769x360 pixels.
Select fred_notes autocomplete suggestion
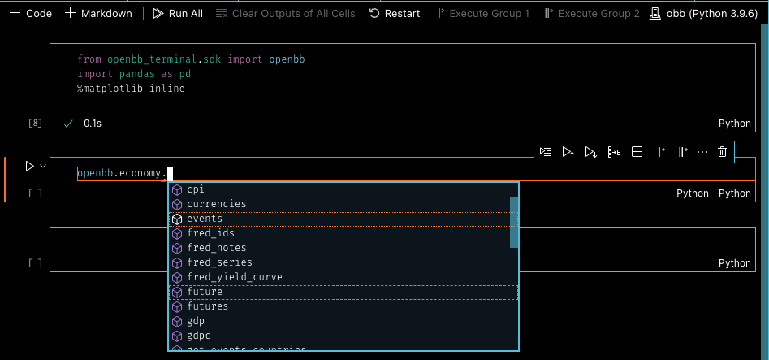pyautogui.click(x=343, y=248)
